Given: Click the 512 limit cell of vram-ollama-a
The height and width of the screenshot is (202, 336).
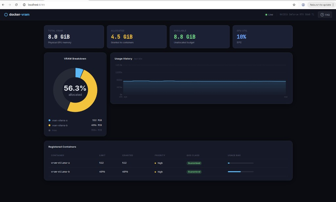Looking at the screenshot, I should pos(101,163).
